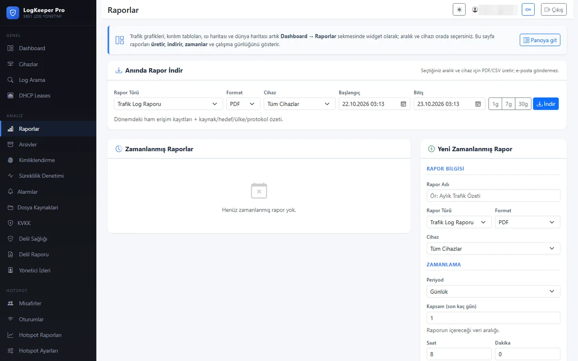Click the Delil Raporu document icon

[x=10, y=255]
